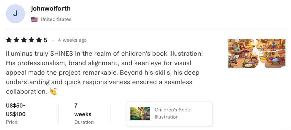This screenshot has width=291, height=130.
Task: Click the United States flag icon
Action: pyautogui.click(x=34, y=20)
